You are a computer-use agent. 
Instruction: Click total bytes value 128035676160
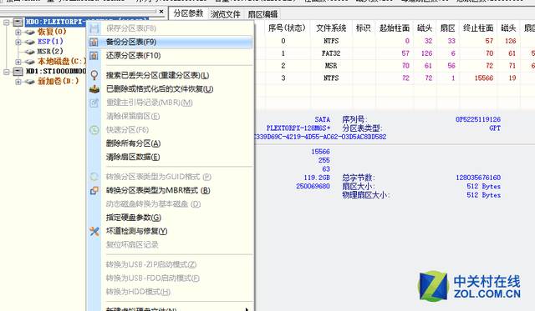coord(478,178)
